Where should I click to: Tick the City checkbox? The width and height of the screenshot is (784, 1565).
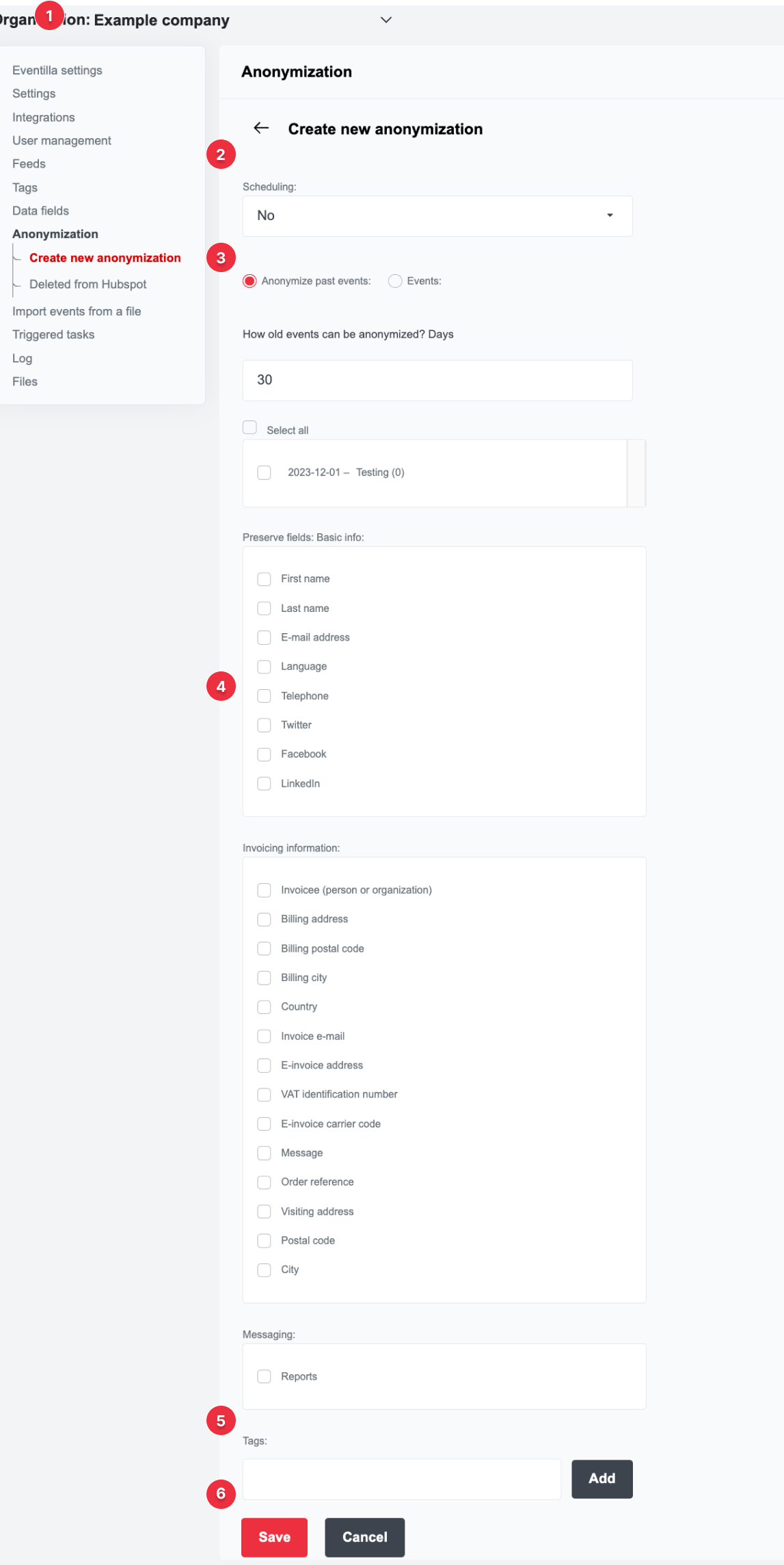click(x=265, y=1270)
